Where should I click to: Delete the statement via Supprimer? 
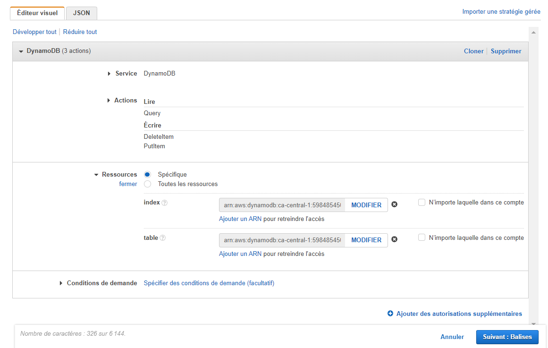(x=506, y=51)
